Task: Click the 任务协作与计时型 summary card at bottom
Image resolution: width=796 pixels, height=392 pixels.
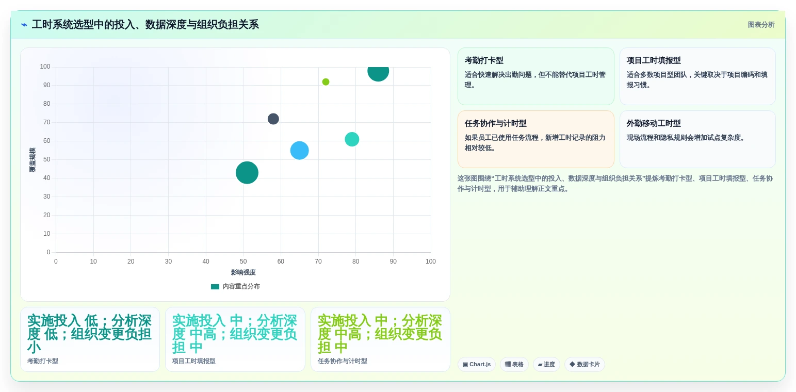Action: 380,339
